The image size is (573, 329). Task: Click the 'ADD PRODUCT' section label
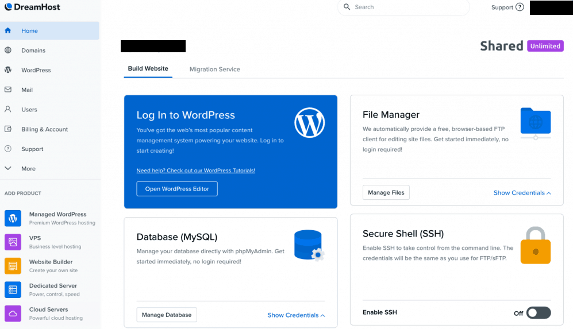click(22, 193)
